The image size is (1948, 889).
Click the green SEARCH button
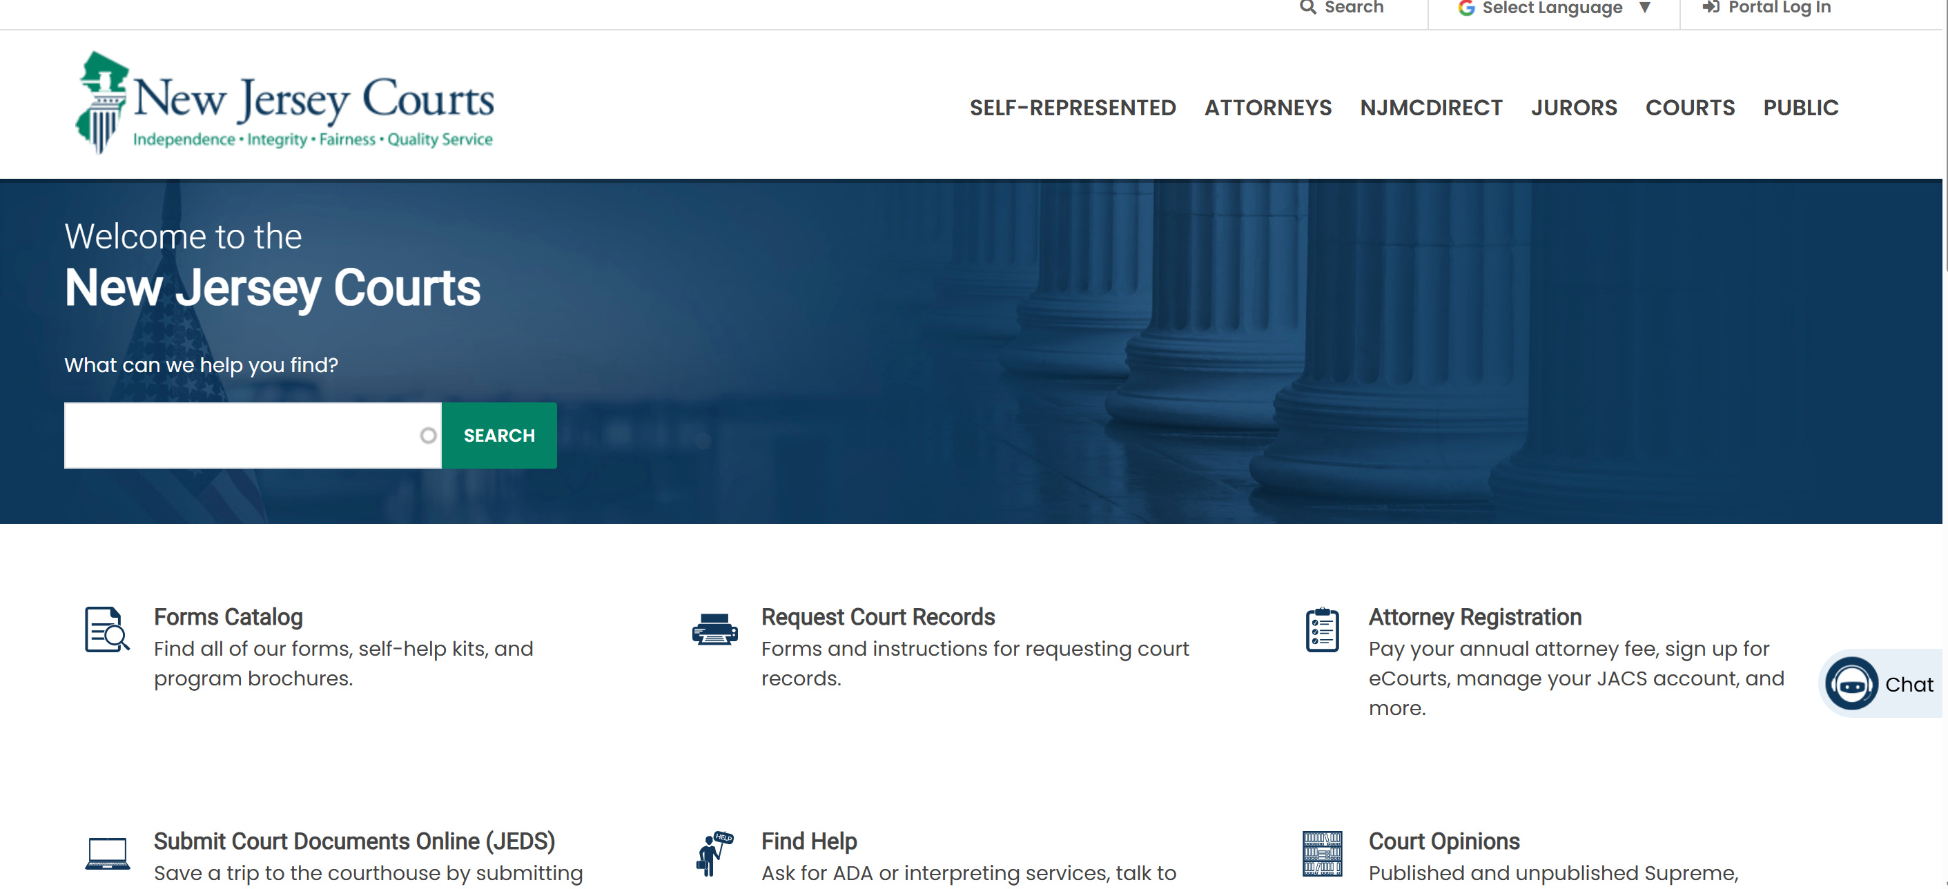pos(499,436)
